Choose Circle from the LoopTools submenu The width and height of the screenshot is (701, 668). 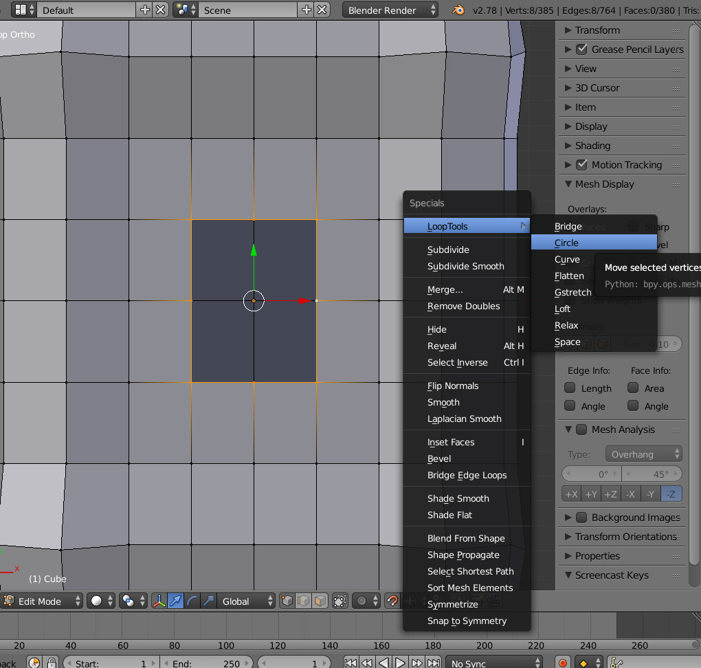[x=567, y=243]
